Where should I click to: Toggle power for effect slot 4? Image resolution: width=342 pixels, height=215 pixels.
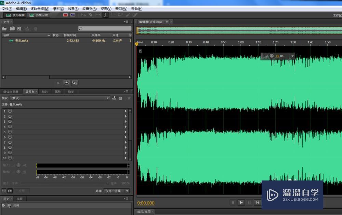[x=10, y=127]
